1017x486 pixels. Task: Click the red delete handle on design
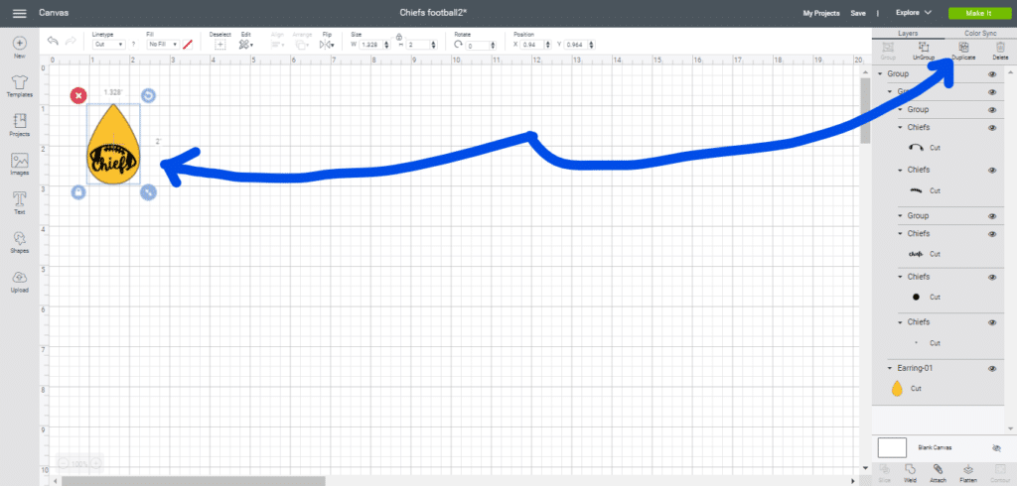point(78,95)
